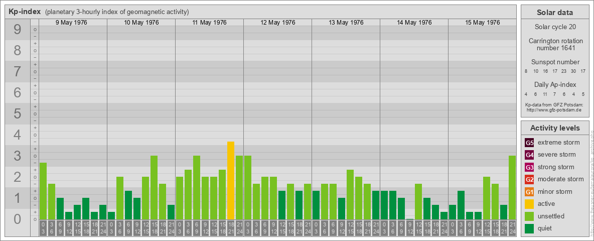Click the 12–15 hour bar on 13 May
This screenshot has height=241, width=594.
[350, 194]
